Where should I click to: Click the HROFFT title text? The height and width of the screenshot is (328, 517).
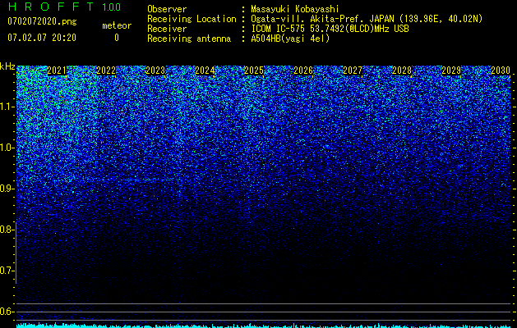point(50,7)
